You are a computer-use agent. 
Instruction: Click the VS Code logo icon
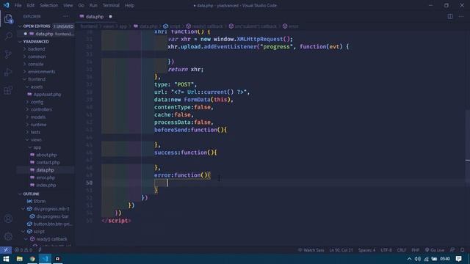(6, 5)
